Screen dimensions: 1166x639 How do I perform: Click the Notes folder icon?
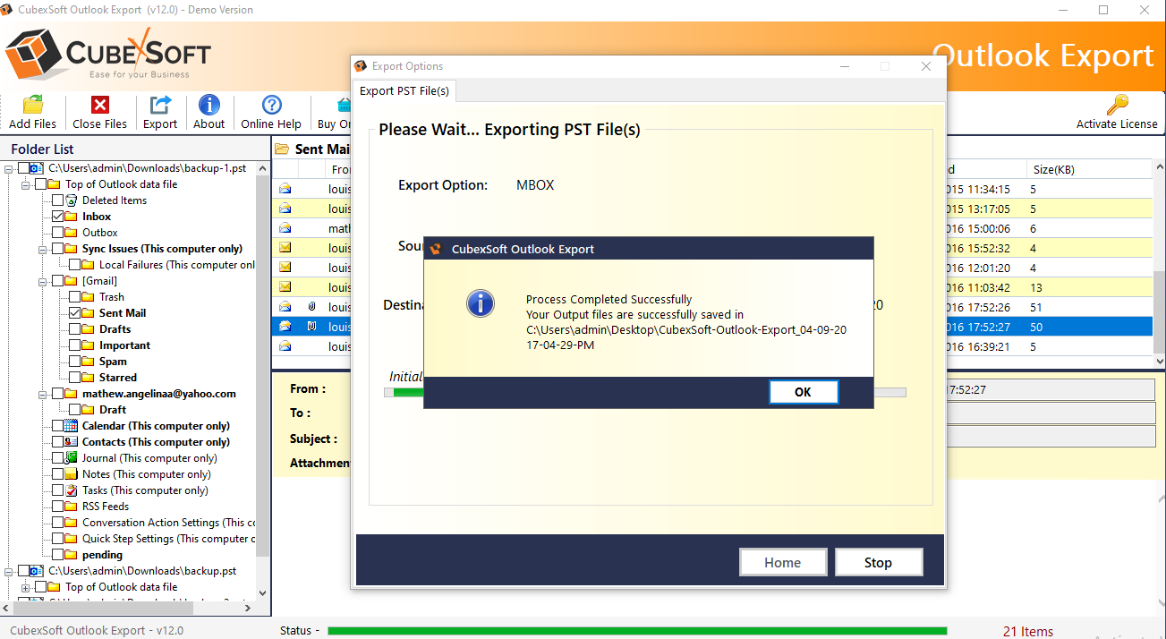[x=72, y=474]
